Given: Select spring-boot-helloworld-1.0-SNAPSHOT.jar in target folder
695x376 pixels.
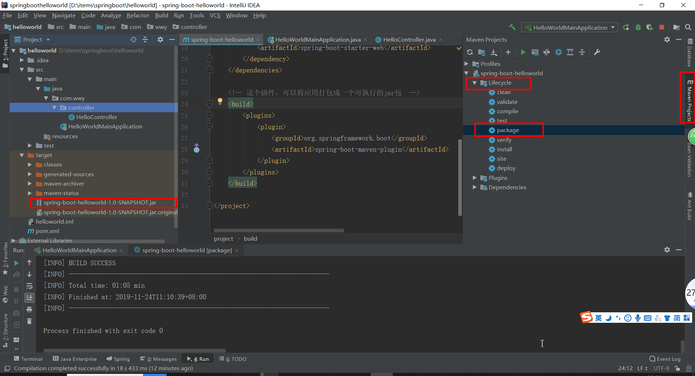Looking at the screenshot, I should click(100, 203).
